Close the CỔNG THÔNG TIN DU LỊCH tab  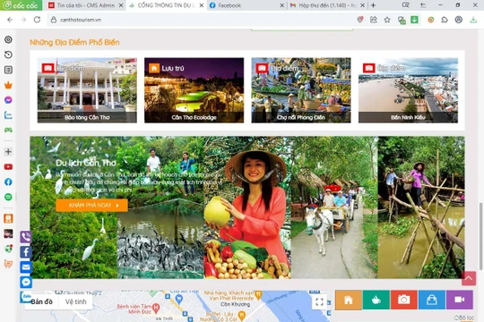click(202, 5)
